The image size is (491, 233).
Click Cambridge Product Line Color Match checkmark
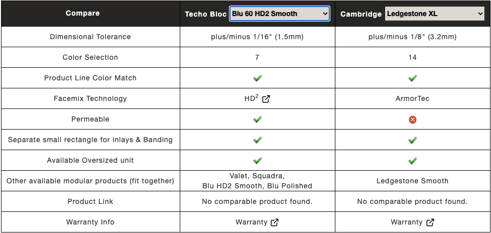coord(412,78)
